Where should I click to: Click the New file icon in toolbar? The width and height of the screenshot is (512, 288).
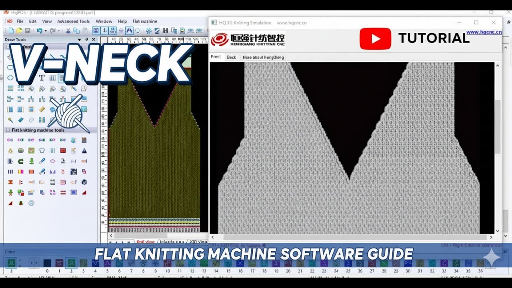coord(11,31)
